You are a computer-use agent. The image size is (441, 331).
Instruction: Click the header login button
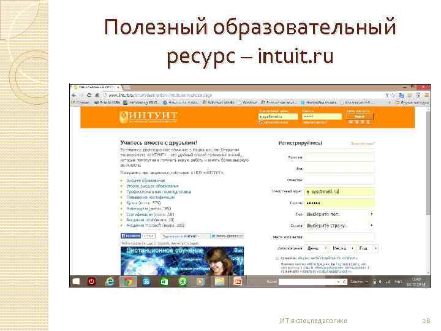pos(360,116)
